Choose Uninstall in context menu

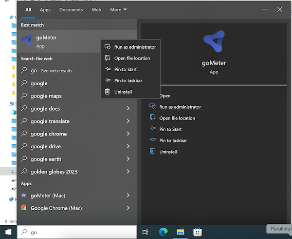pyautogui.click(x=130, y=92)
